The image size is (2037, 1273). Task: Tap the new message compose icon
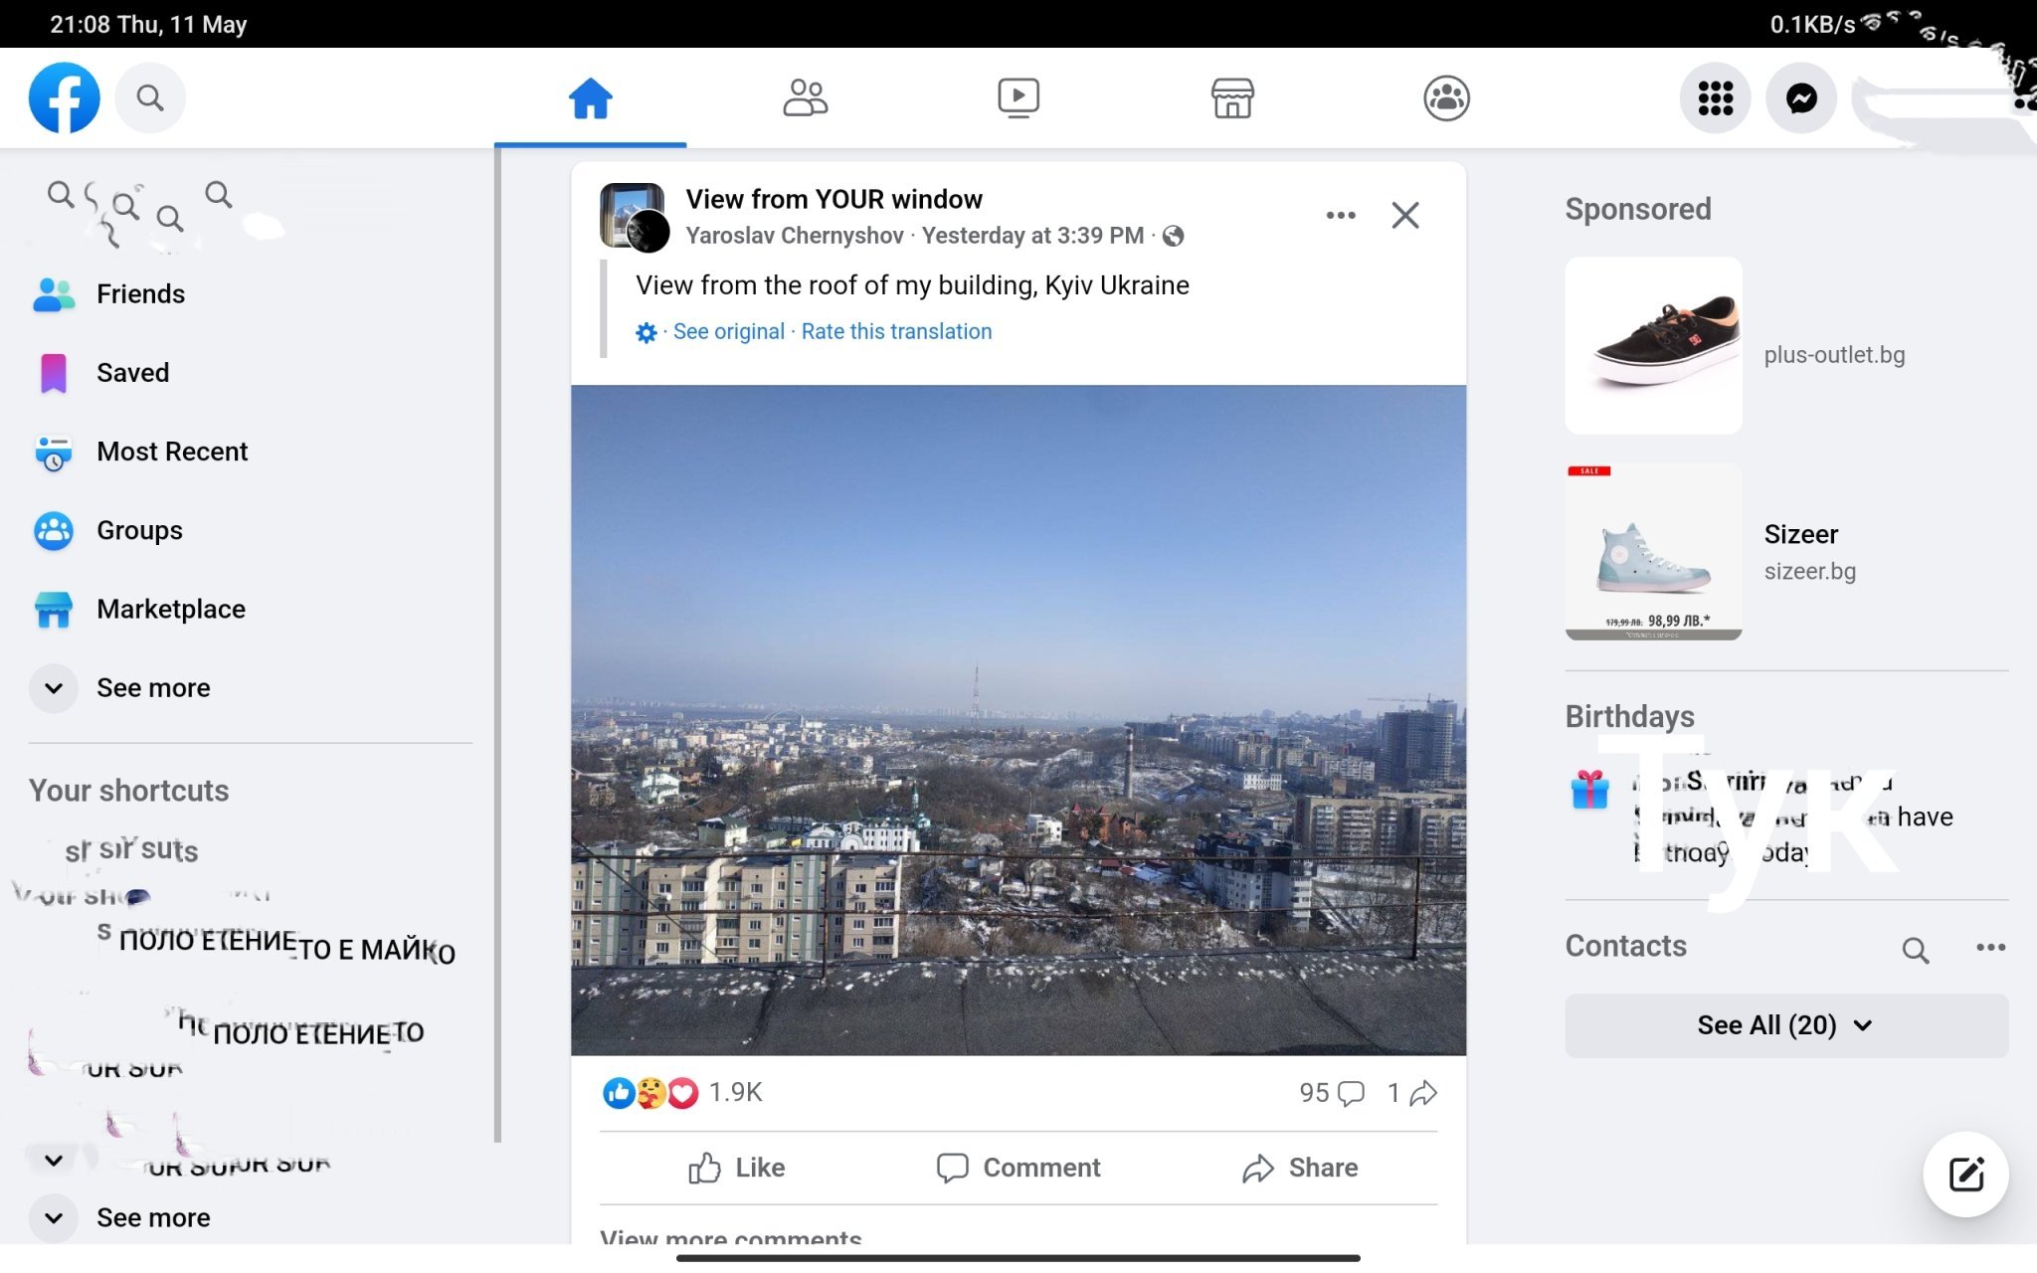tap(1965, 1175)
